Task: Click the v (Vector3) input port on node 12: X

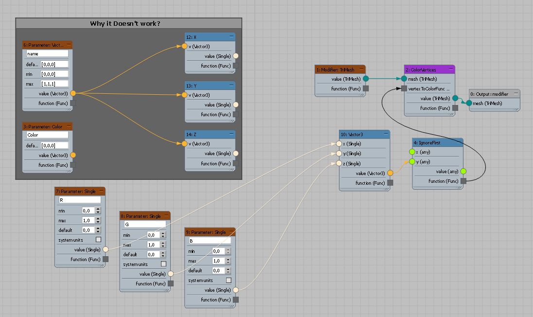Action: [x=184, y=46]
